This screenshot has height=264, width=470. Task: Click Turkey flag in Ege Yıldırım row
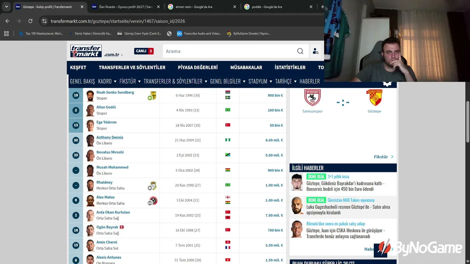(x=228, y=125)
